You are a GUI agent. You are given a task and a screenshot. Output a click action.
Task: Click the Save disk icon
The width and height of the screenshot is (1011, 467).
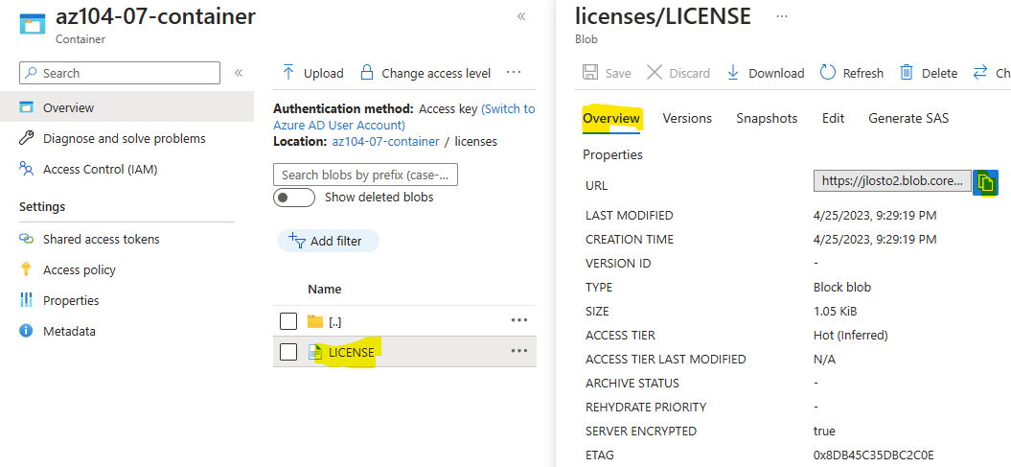click(590, 72)
